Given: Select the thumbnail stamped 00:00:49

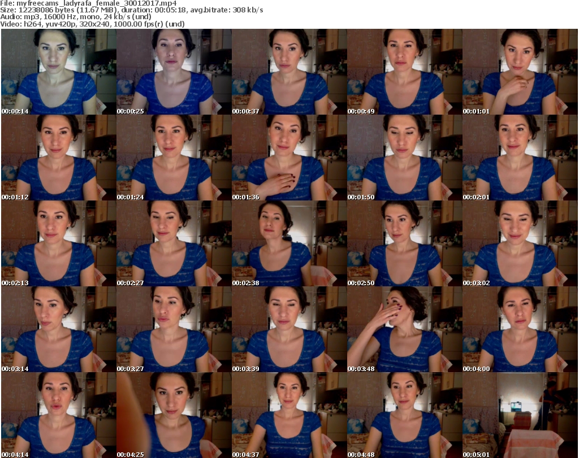Looking at the screenshot, I should click(x=404, y=72).
